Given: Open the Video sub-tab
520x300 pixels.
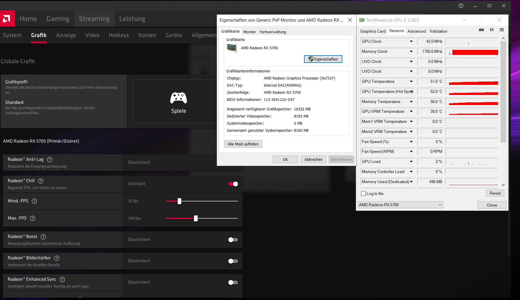Looking at the screenshot, I should pyautogui.click(x=92, y=35).
